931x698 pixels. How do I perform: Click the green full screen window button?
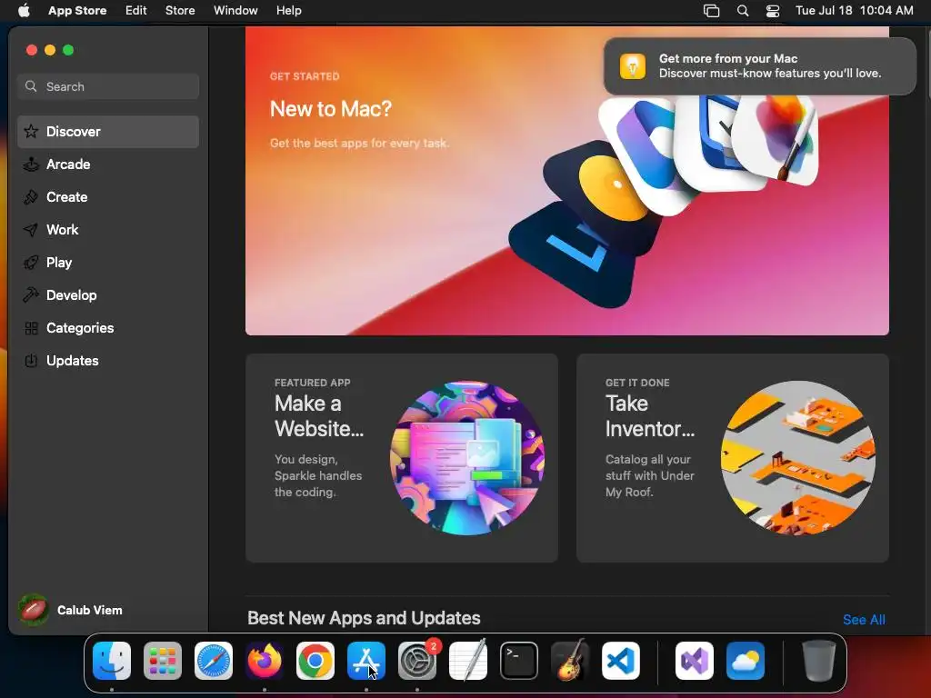[x=68, y=50]
